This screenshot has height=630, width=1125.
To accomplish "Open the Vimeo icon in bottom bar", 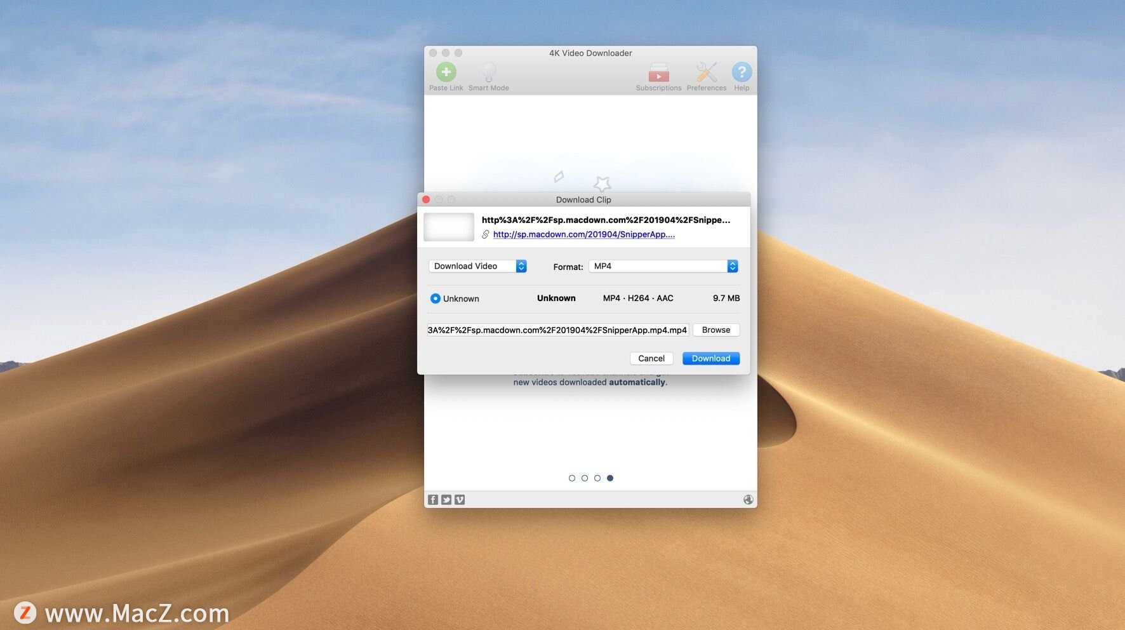I will pyautogui.click(x=460, y=500).
